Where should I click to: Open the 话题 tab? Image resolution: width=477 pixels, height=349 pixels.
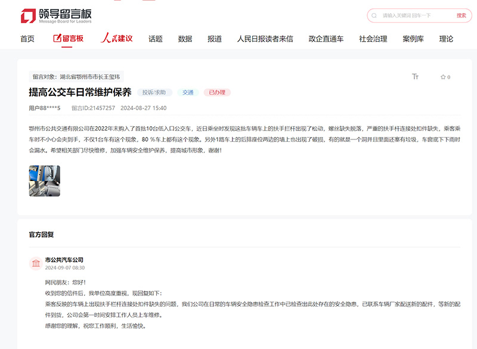pos(155,38)
